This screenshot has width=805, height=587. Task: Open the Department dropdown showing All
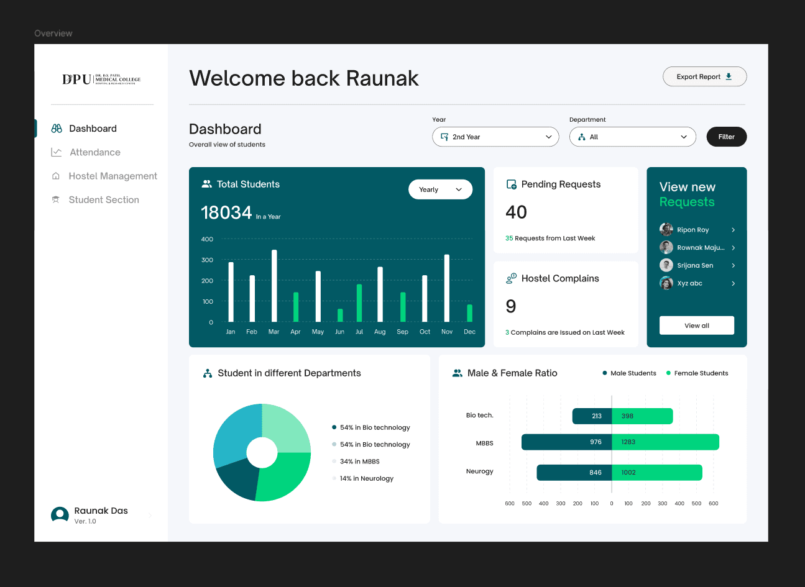(633, 137)
